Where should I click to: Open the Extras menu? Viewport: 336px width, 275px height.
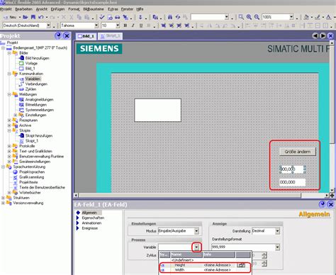(113, 9)
